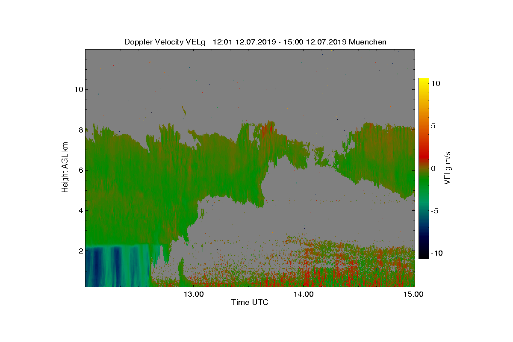Click the height tick label 10
The image size is (513, 342).
coord(78,89)
